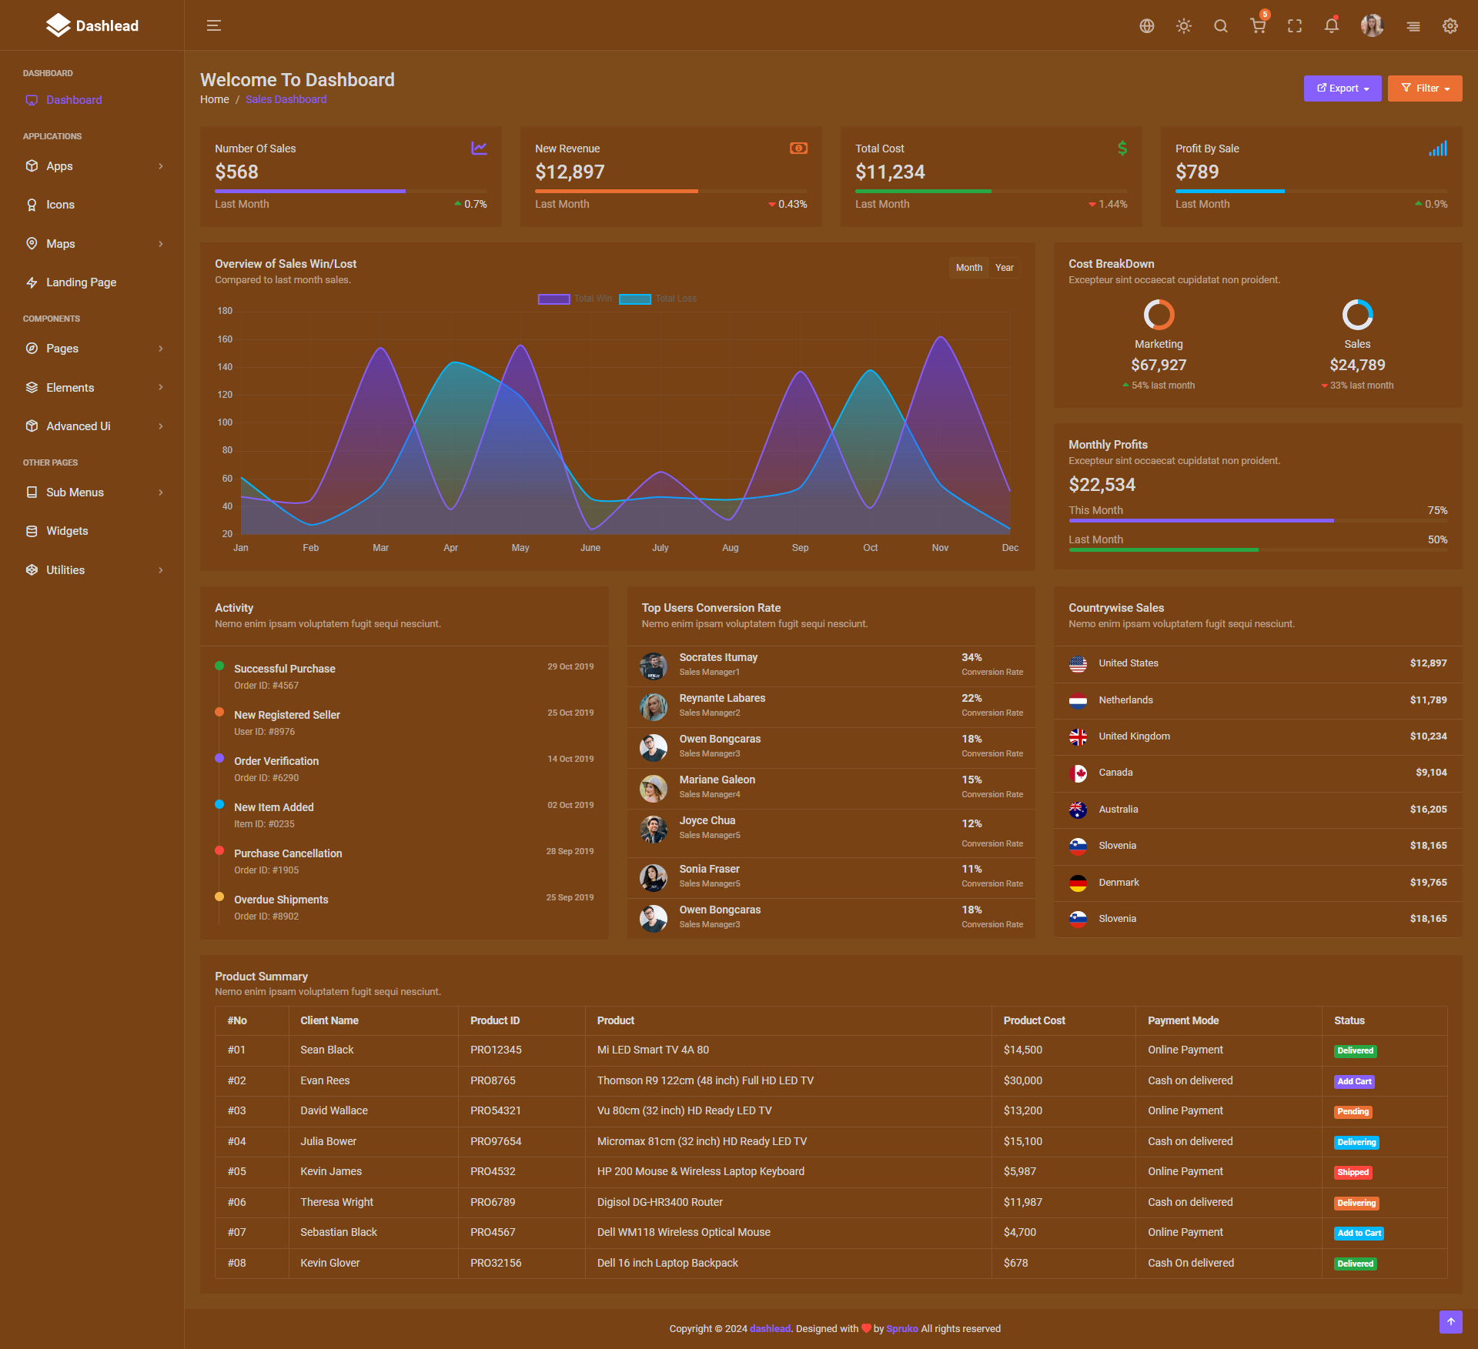1478x1349 pixels.
Task: Open the Export dropdown button
Action: [x=1343, y=88]
